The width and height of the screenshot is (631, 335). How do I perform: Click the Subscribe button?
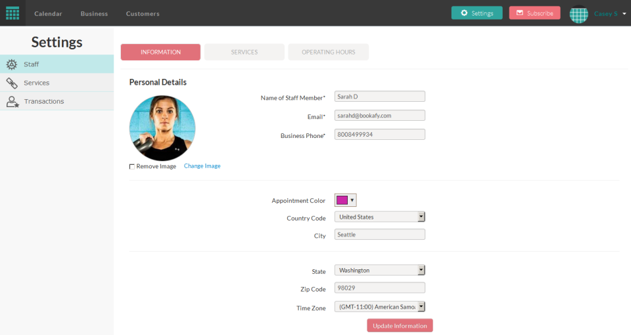[x=534, y=13]
